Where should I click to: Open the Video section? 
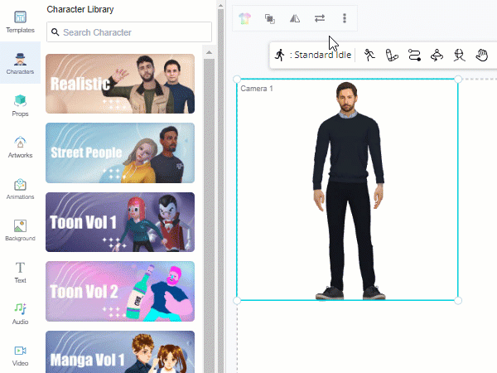20,355
